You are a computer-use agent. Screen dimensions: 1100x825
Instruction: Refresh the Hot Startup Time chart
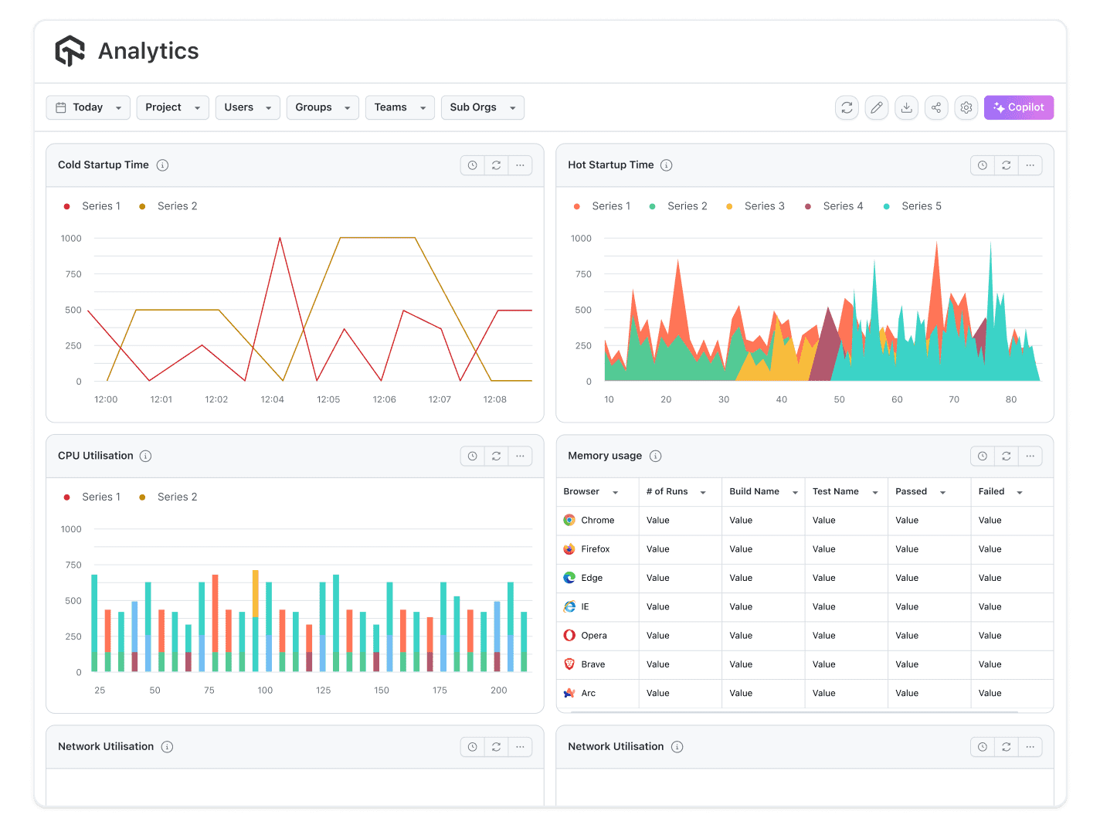[x=1006, y=165]
